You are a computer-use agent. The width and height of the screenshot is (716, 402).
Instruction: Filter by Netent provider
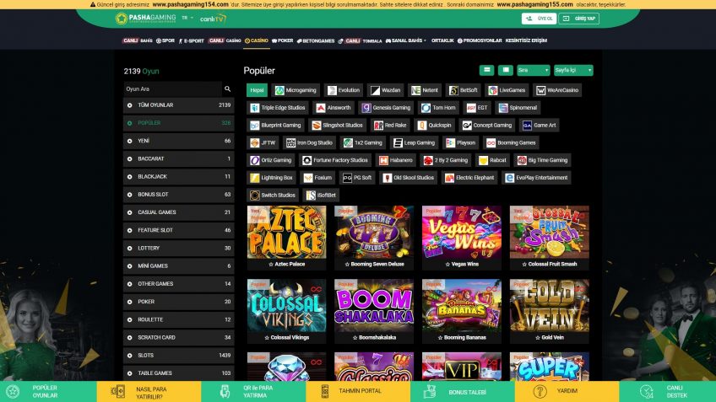(x=425, y=90)
